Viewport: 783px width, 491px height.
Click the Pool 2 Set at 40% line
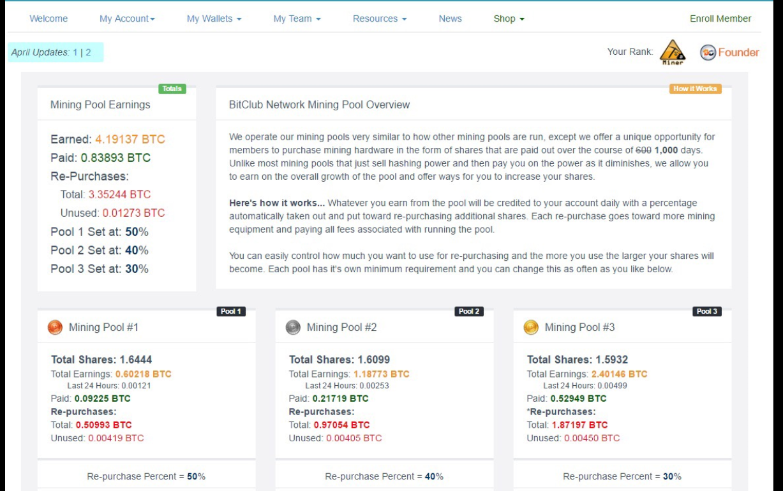click(x=100, y=250)
